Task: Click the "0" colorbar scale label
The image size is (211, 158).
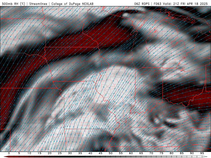Action: [x=9, y=153]
